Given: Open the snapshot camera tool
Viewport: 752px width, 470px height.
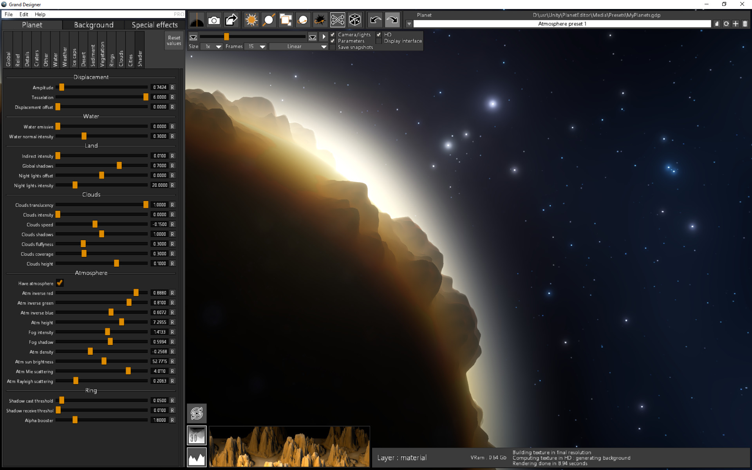Looking at the screenshot, I should pyautogui.click(x=214, y=20).
